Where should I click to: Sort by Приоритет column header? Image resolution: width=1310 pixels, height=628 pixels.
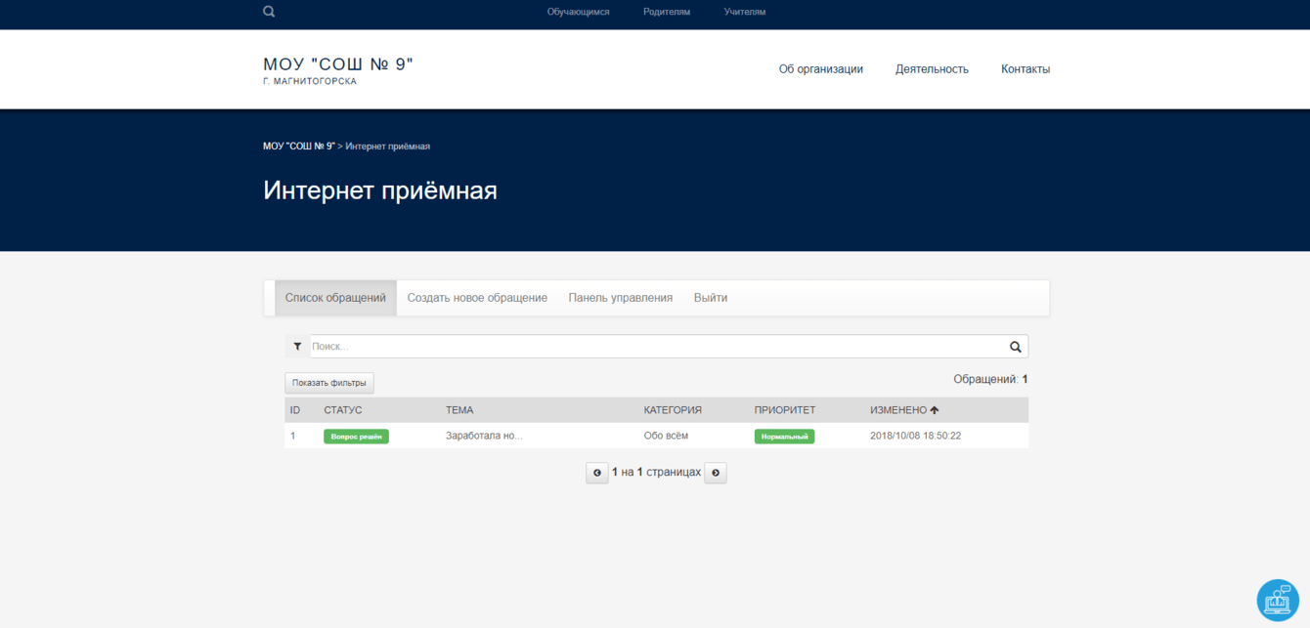pos(785,410)
